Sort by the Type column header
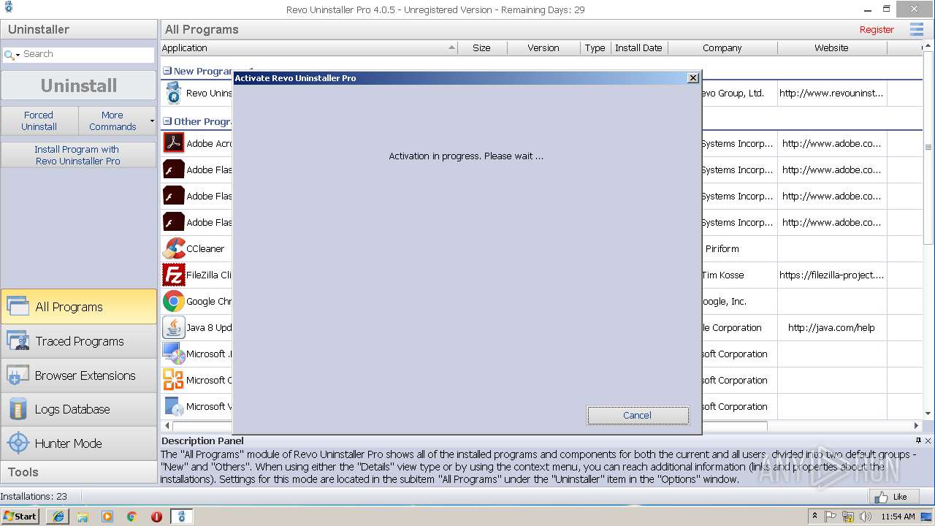This screenshot has width=935, height=526. coord(595,47)
